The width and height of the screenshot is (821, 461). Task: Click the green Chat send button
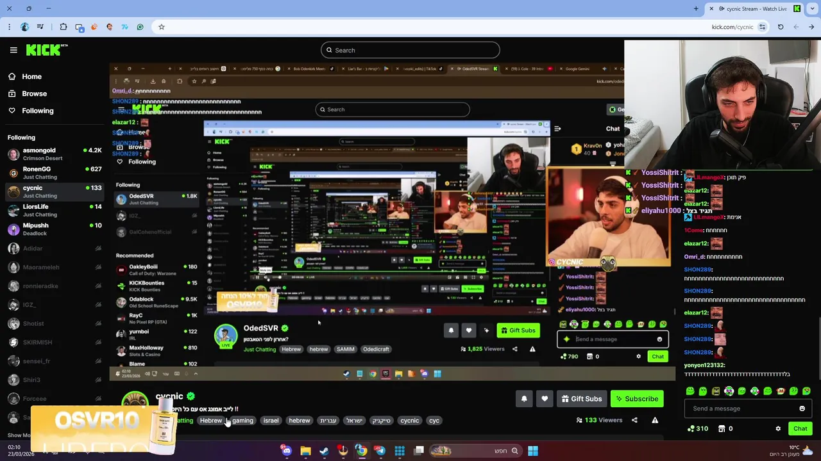tap(800, 429)
